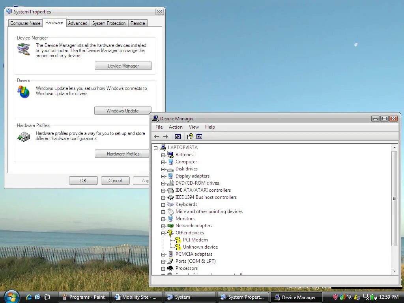Toggle the console tree pane toolbar icon
This screenshot has height=303, width=404.
(178, 137)
